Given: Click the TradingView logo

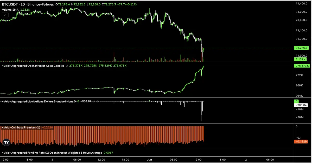Looking at the screenshot, I should (x=6, y=142).
